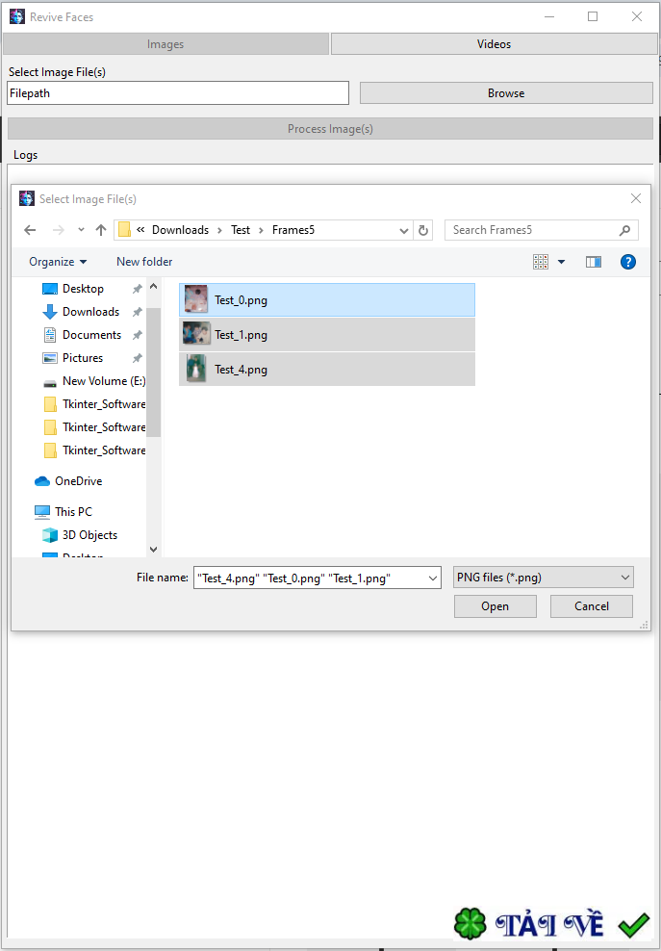Open the PNG files type filter
Viewport: 661px width, 951px height.
[x=544, y=578]
